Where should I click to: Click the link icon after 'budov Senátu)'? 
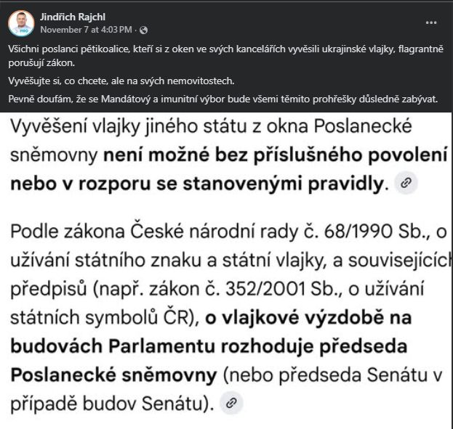[x=230, y=401]
